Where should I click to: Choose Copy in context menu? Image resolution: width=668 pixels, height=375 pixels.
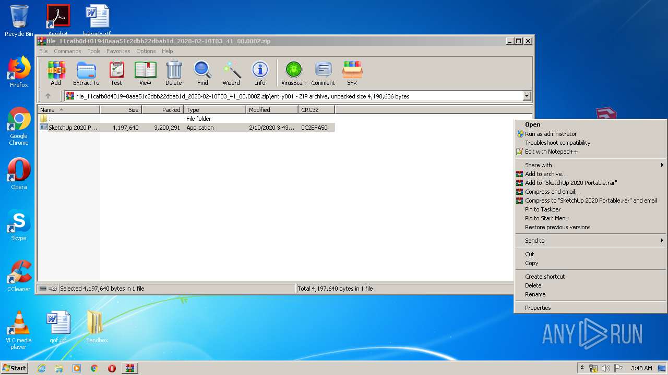(590, 263)
